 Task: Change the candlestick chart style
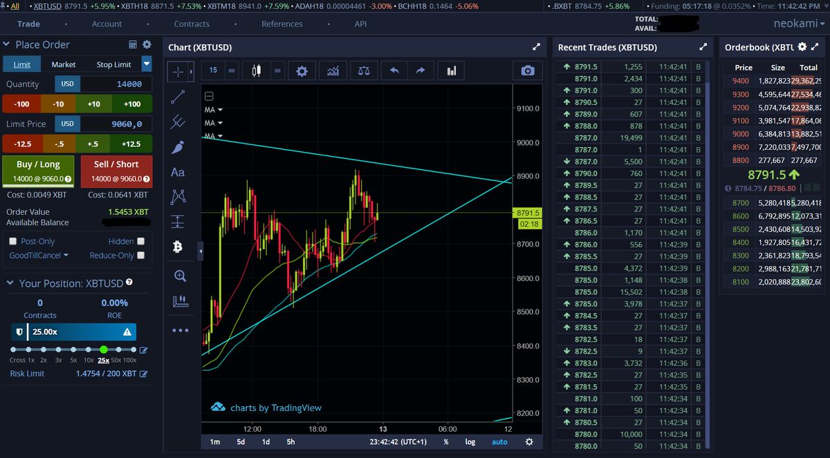[257, 70]
